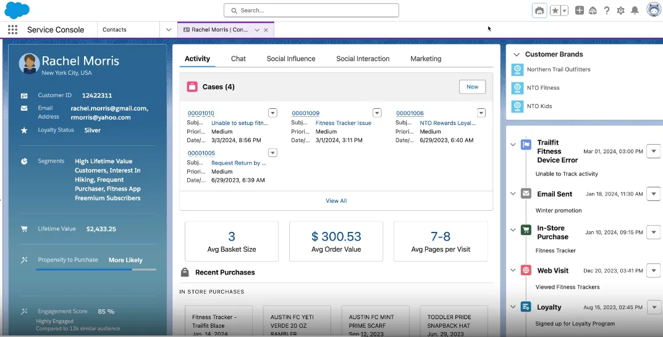Screen dimensions: 663x337
Task: Open Fitness Tracker Issue subject link
Action: click(344, 123)
